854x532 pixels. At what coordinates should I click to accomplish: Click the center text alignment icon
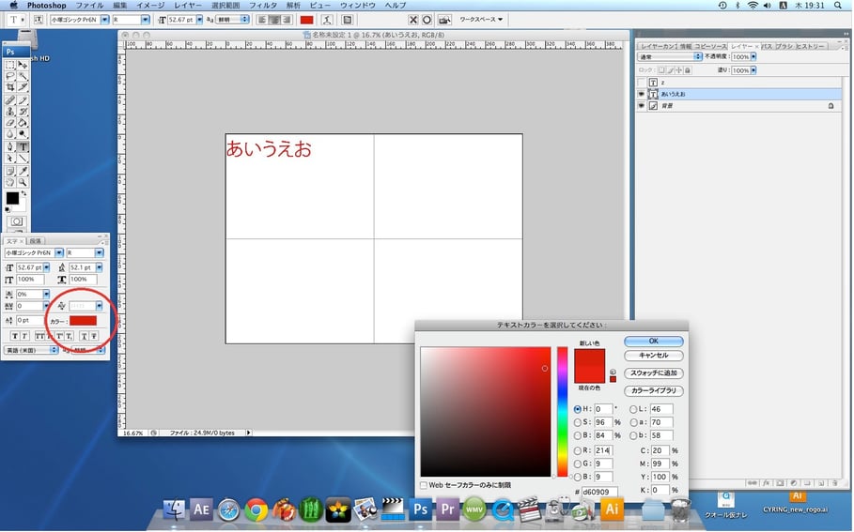[x=272, y=19]
